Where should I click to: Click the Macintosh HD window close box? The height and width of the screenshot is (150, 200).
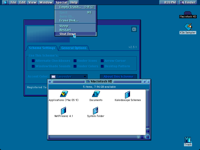click(50, 81)
